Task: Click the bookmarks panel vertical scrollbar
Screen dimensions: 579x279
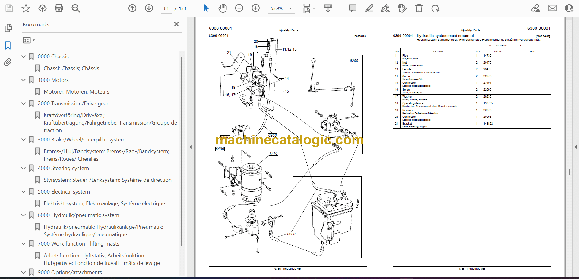Action: click(182, 152)
